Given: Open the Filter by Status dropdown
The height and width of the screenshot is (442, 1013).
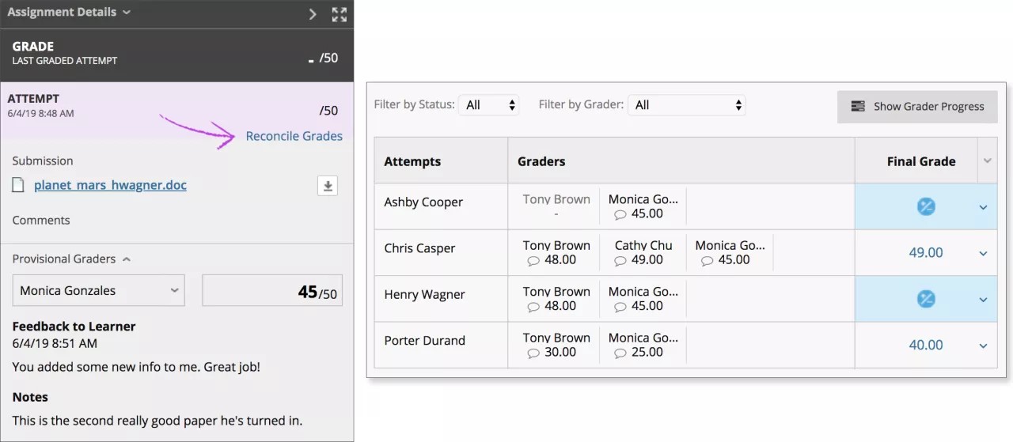Looking at the screenshot, I should [489, 105].
